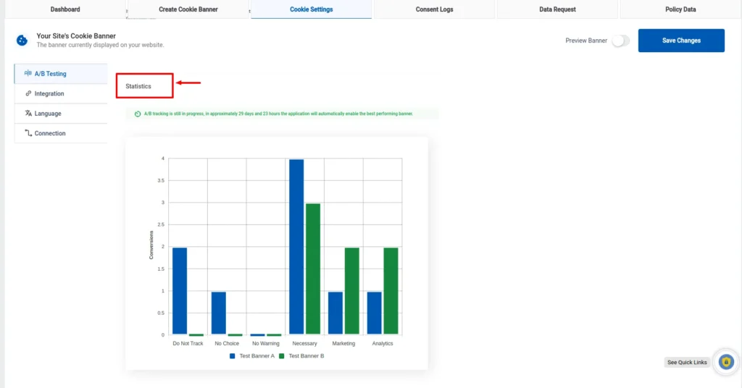Click the cookie icon beside the banner title
This screenshot has width=742, height=388.
pos(22,41)
